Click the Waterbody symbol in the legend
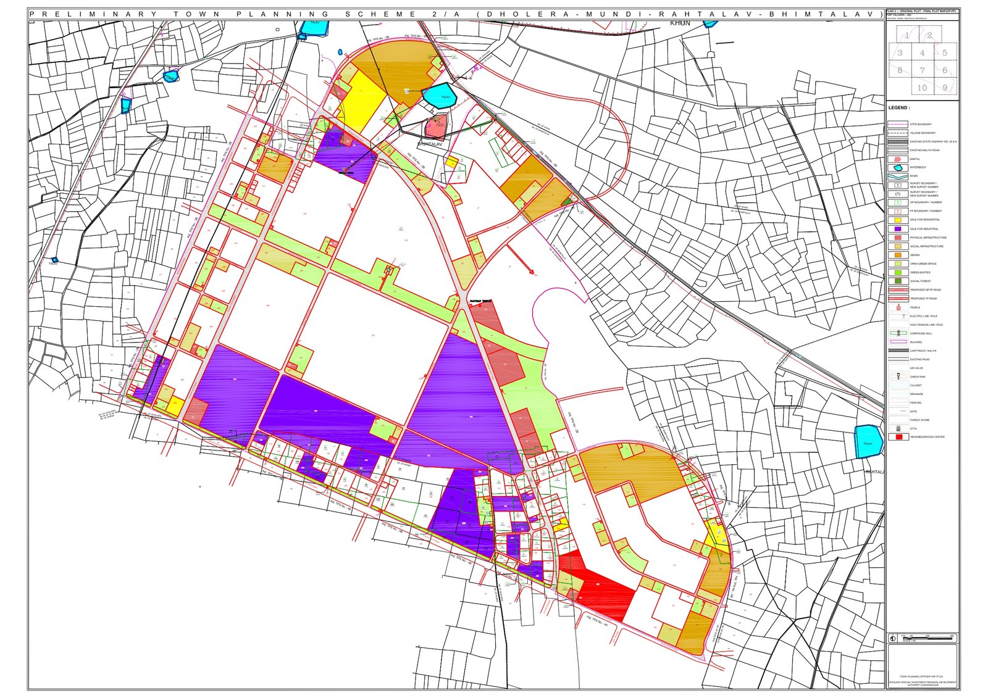988x698 pixels. coord(898,167)
